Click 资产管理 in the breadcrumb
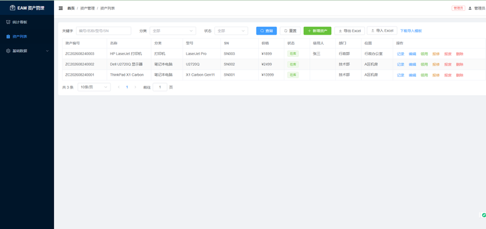486x229 pixels. pos(87,8)
